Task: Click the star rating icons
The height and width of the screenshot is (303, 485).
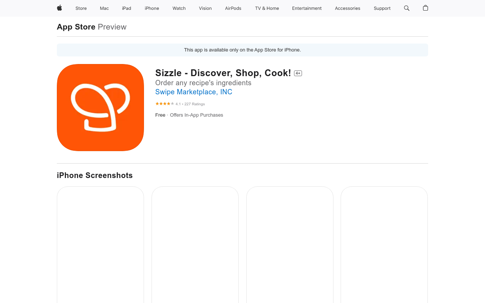Action: pyautogui.click(x=164, y=104)
